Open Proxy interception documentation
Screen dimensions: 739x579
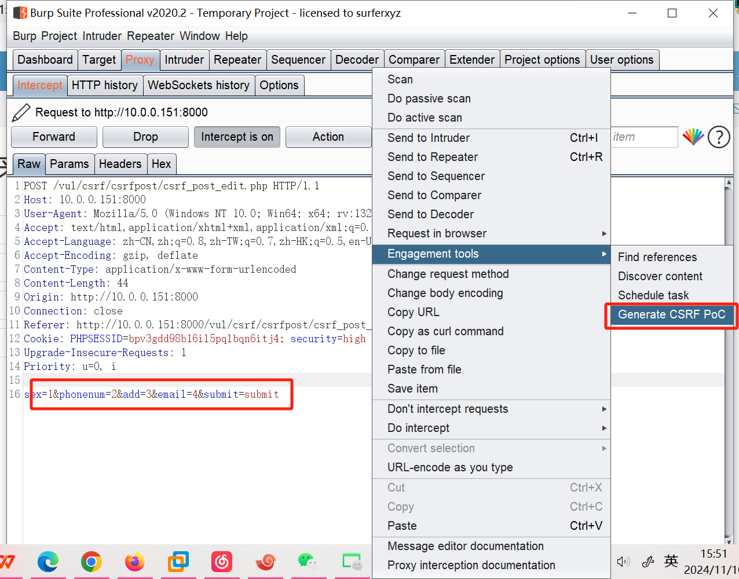coord(491,565)
